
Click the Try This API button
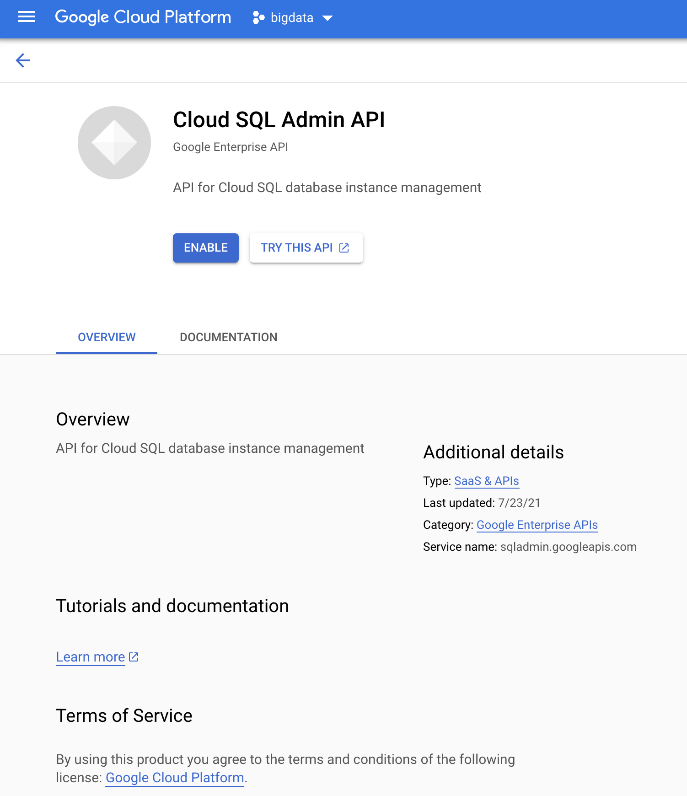coord(306,247)
